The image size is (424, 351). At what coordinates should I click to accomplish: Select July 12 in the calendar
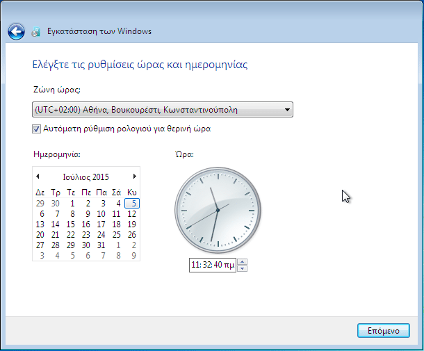coord(132,214)
